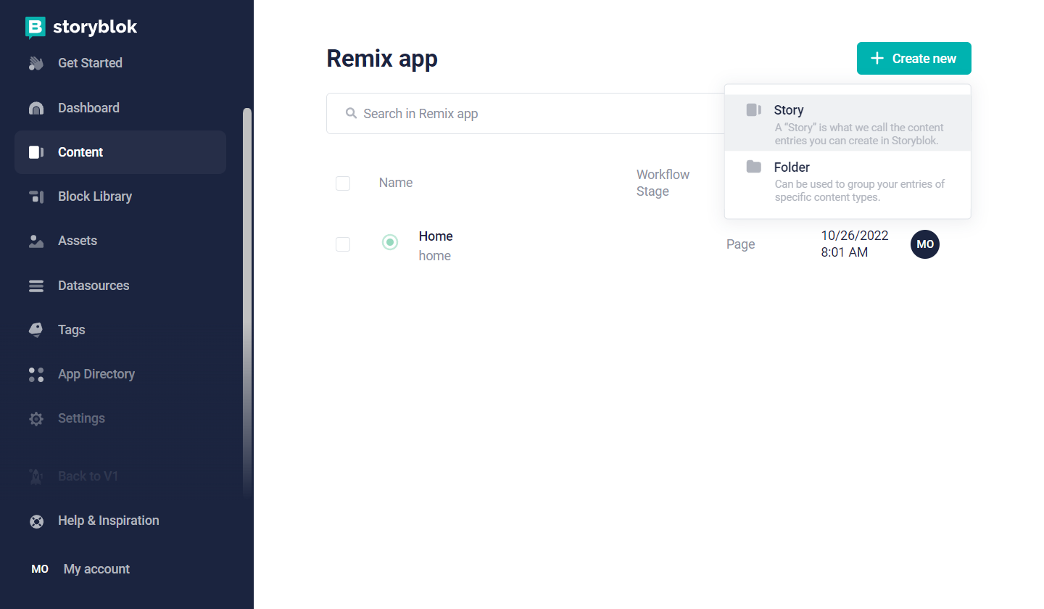Click the Get Started waving hand icon

[x=36, y=63]
